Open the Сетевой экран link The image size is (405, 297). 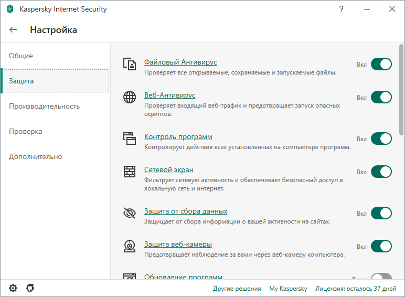[x=169, y=169]
